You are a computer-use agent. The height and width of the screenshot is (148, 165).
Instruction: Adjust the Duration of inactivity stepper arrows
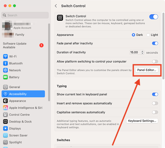pos(142,52)
